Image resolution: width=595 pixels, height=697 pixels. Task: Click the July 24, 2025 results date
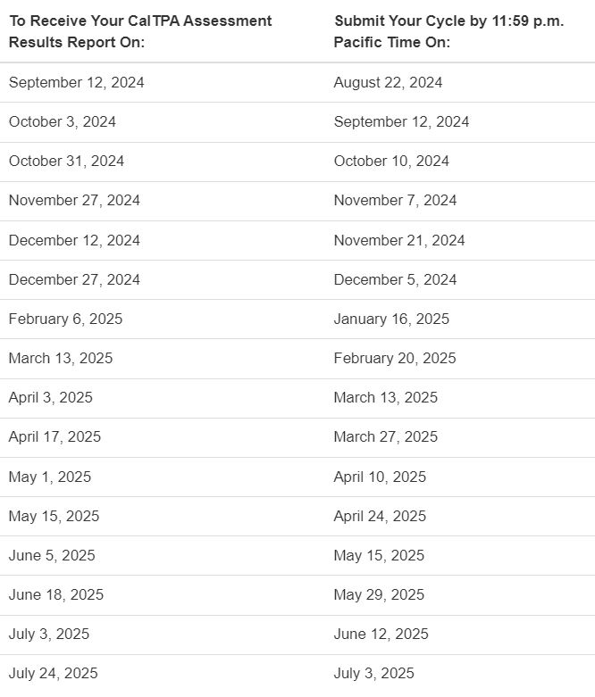54,674
